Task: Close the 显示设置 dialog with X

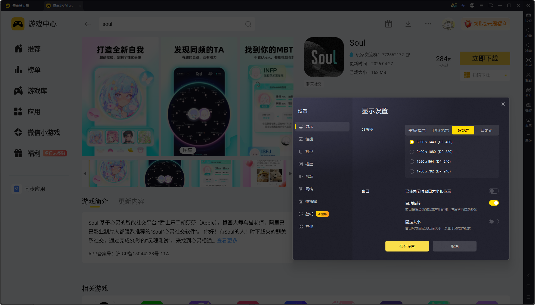Action: pos(503,104)
